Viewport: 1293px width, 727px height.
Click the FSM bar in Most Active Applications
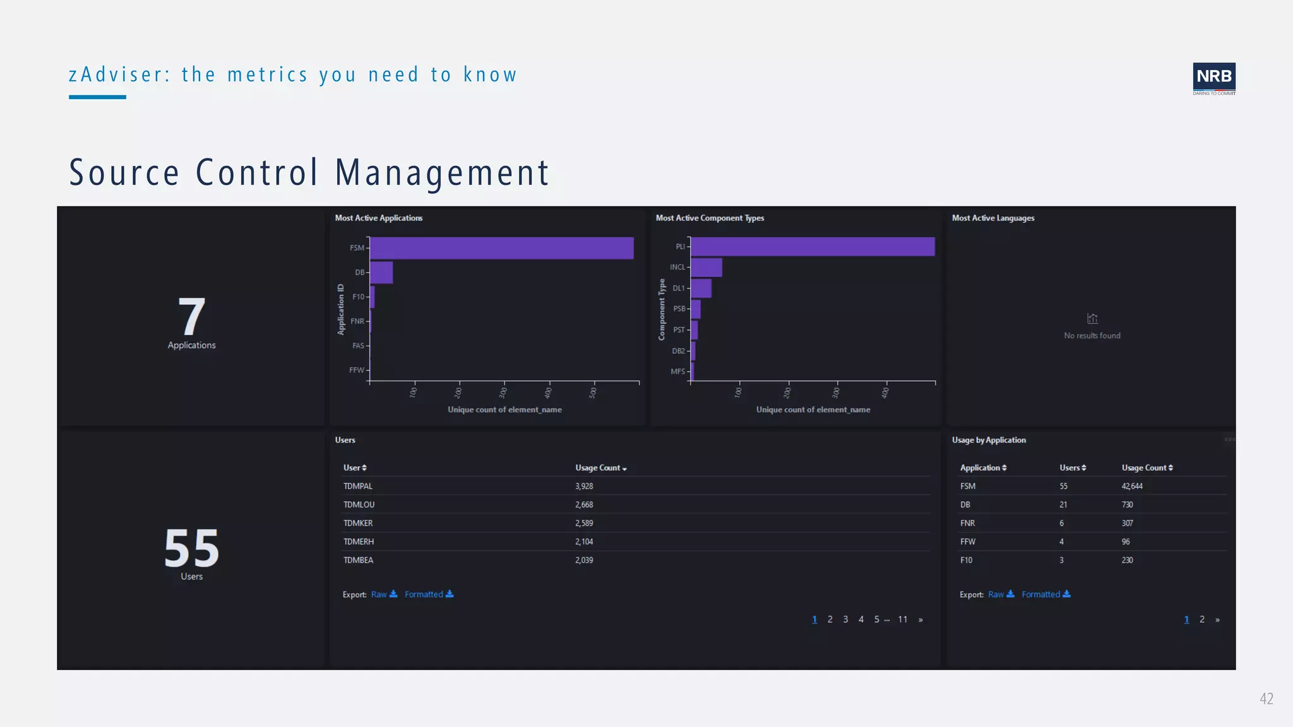[501, 248]
